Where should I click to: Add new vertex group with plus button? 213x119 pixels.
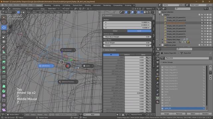[x=210, y=66]
